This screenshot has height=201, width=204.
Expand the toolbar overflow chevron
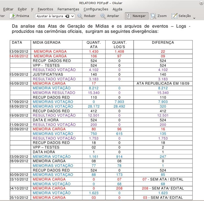(194, 18)
